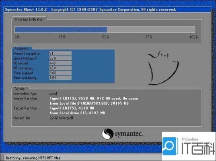216x161 pixels.
Task: Click the 25% progress scale label
Action: click(x=62, y=37)
